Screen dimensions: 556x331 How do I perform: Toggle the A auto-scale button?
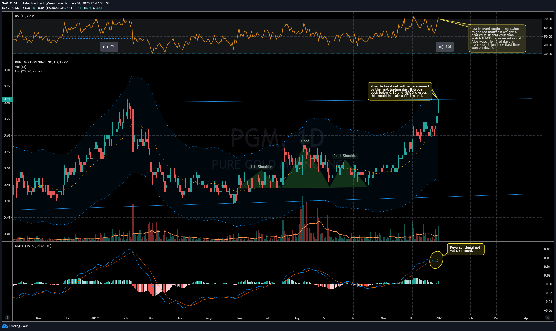[548, 318]
